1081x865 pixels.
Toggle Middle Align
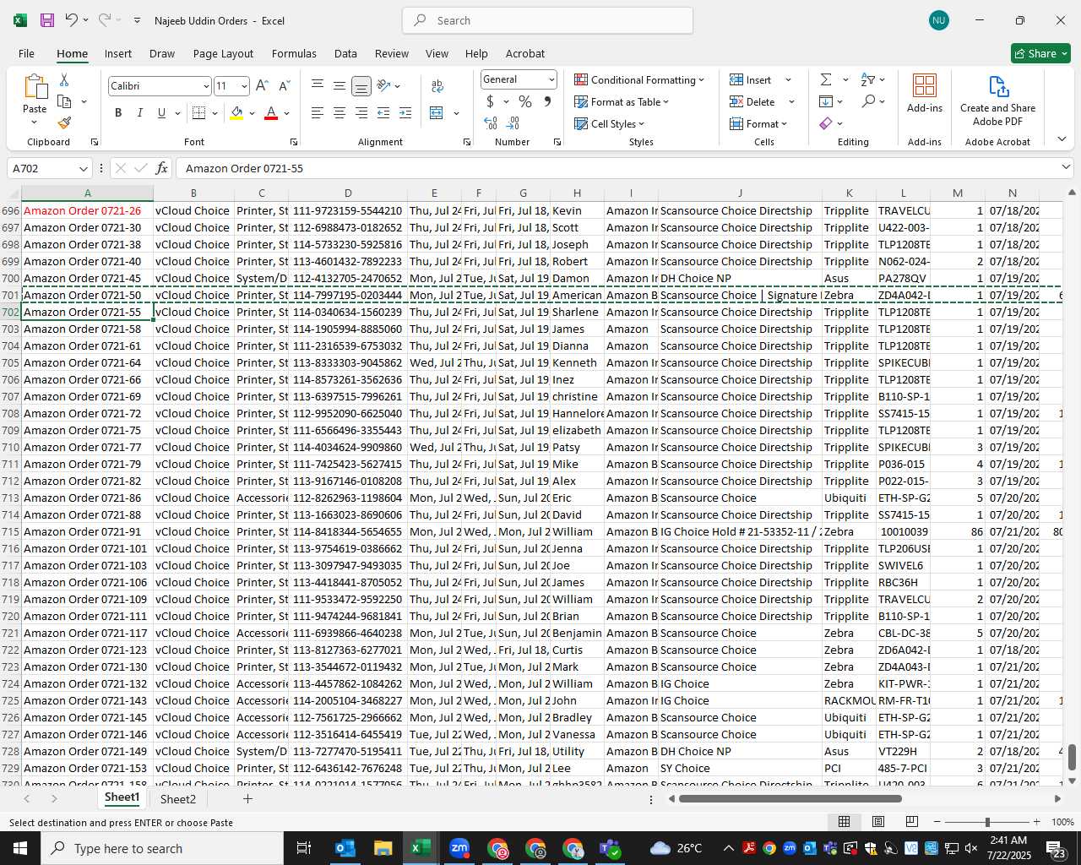[340, 85]
